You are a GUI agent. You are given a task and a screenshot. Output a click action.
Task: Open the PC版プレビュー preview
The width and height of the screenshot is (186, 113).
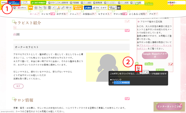click(14, 3)
